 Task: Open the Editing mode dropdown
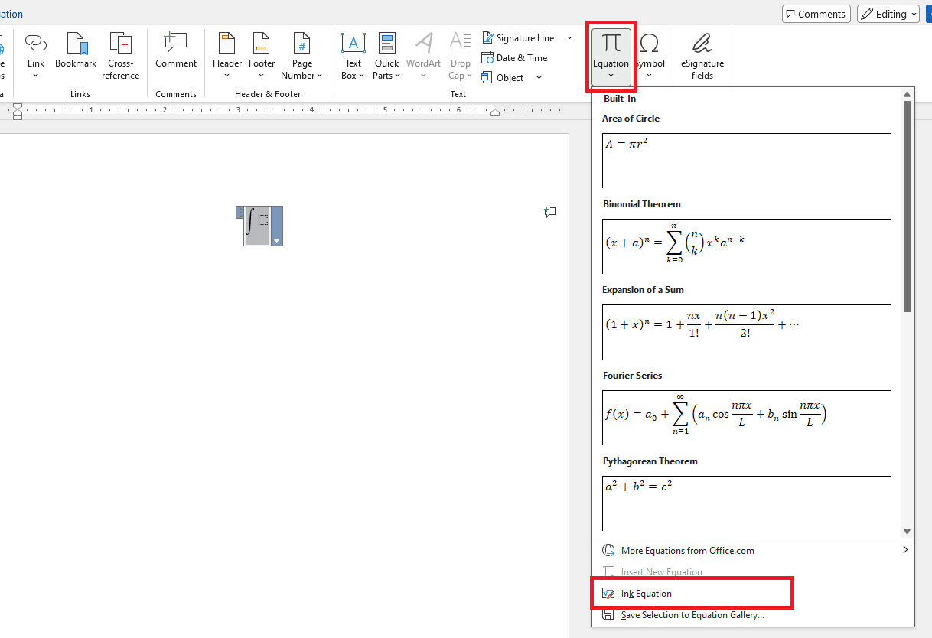click(x=888, y=14)
